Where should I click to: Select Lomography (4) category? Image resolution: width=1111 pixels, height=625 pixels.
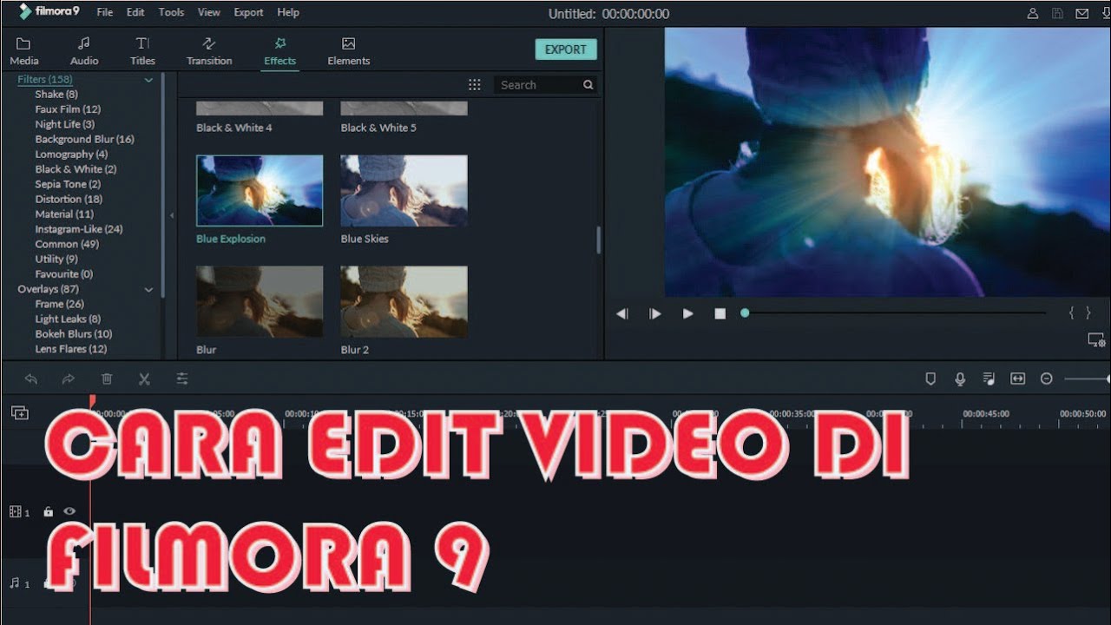(71, 155)
